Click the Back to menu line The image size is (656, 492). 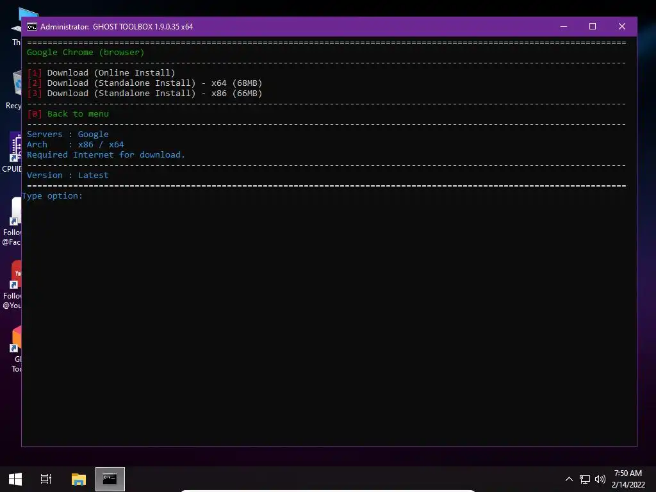(68, 114)
